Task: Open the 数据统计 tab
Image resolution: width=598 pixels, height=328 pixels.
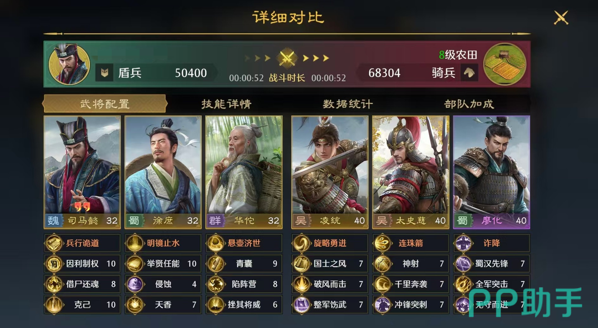Action: pos(348,104)
